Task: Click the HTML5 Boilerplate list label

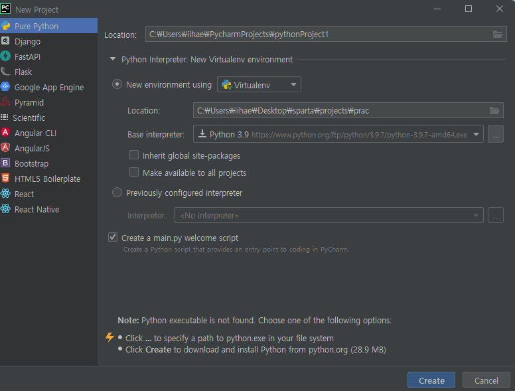Action: [x=47, y=179]
